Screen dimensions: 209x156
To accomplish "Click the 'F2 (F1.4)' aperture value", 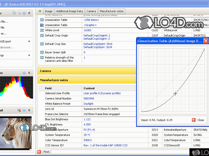I will 89,130.
